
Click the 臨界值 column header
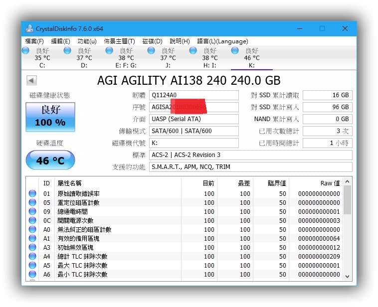271,183
